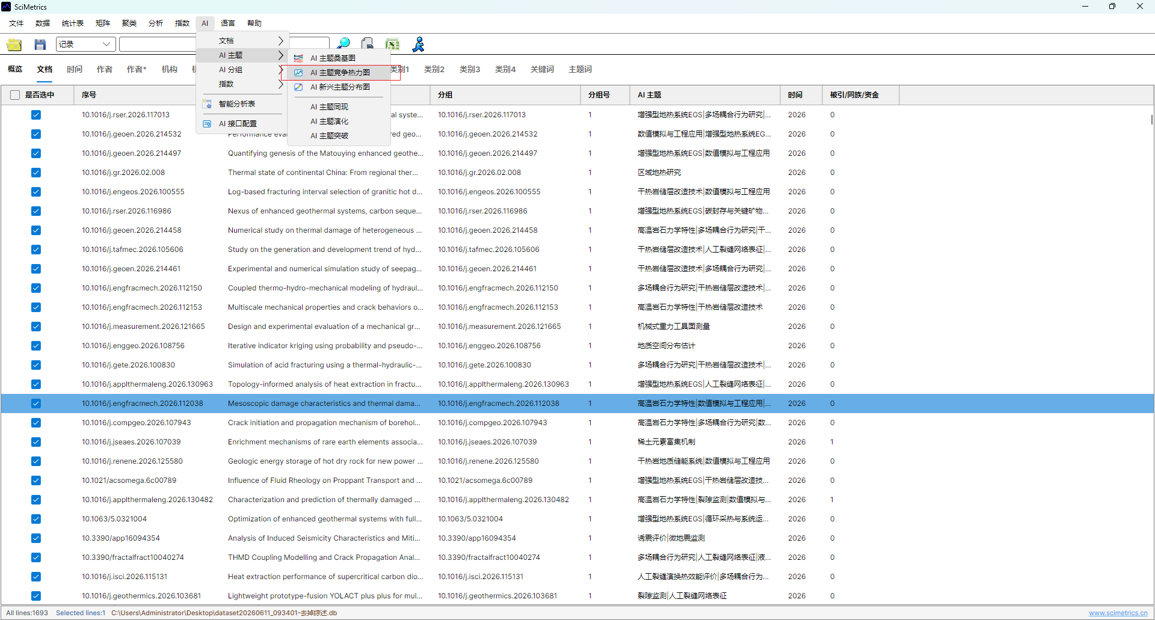Click the AI menu in the menu bar

[205, 23]
